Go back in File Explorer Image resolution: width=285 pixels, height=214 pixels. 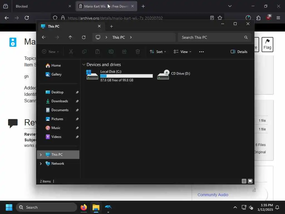point(44,37)
